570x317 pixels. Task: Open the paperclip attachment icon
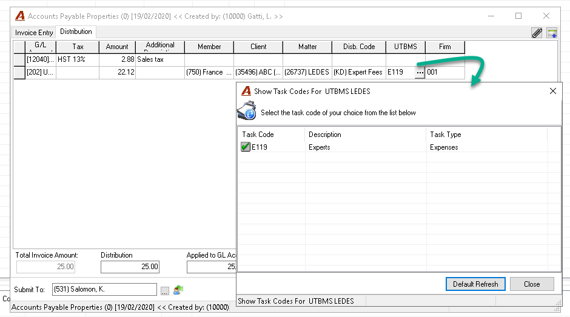537,33
